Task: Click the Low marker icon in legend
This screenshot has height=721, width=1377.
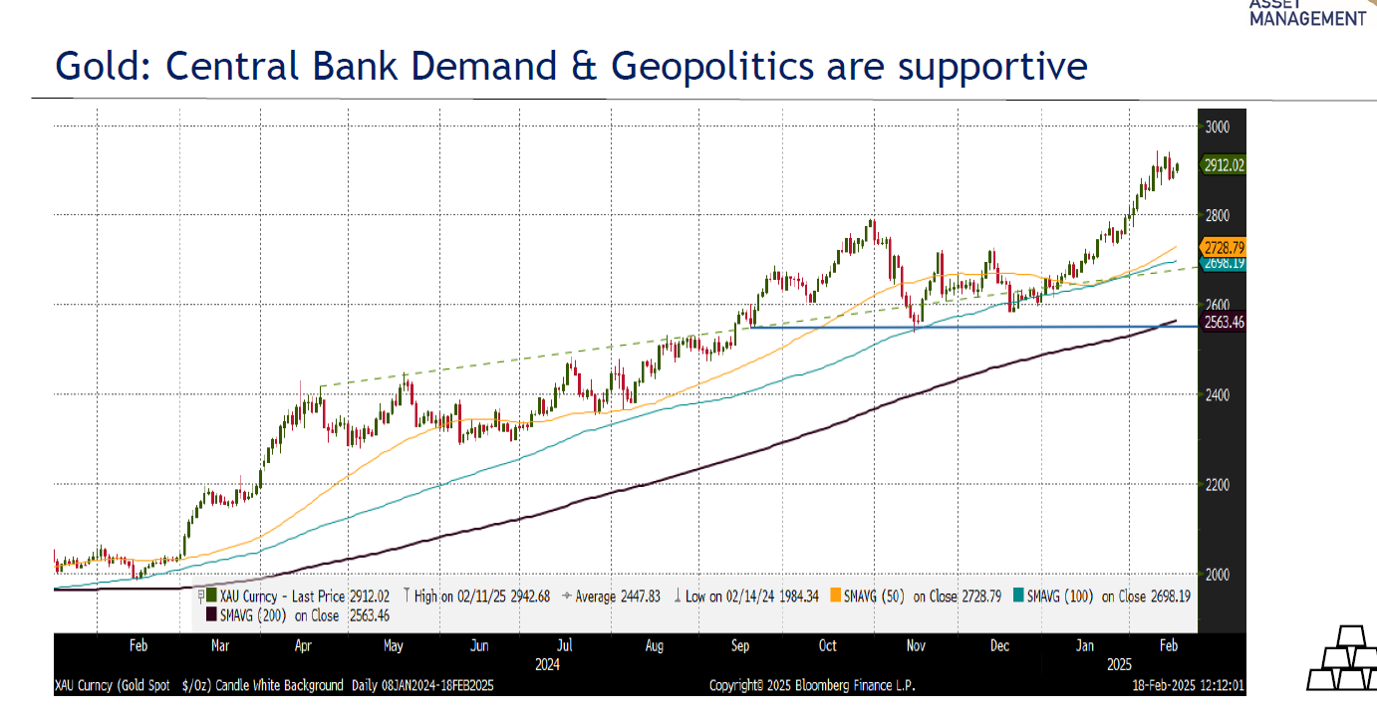Action: 679,596
